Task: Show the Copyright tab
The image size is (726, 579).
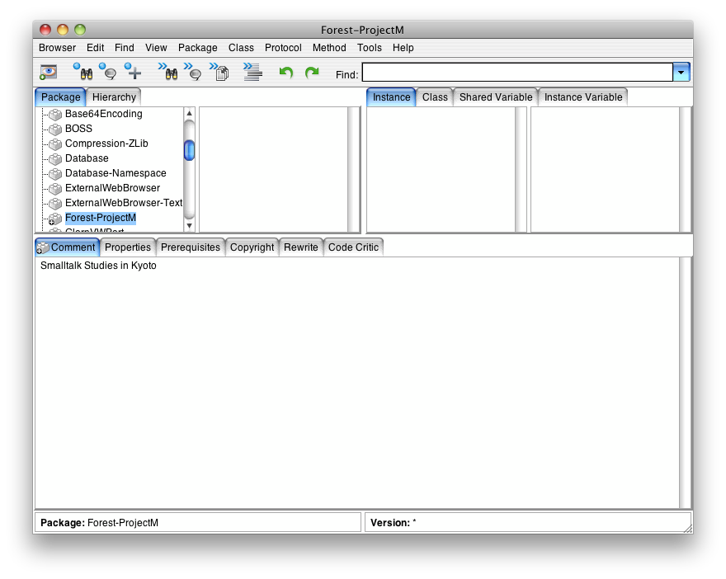Action: tap(252, 247)
